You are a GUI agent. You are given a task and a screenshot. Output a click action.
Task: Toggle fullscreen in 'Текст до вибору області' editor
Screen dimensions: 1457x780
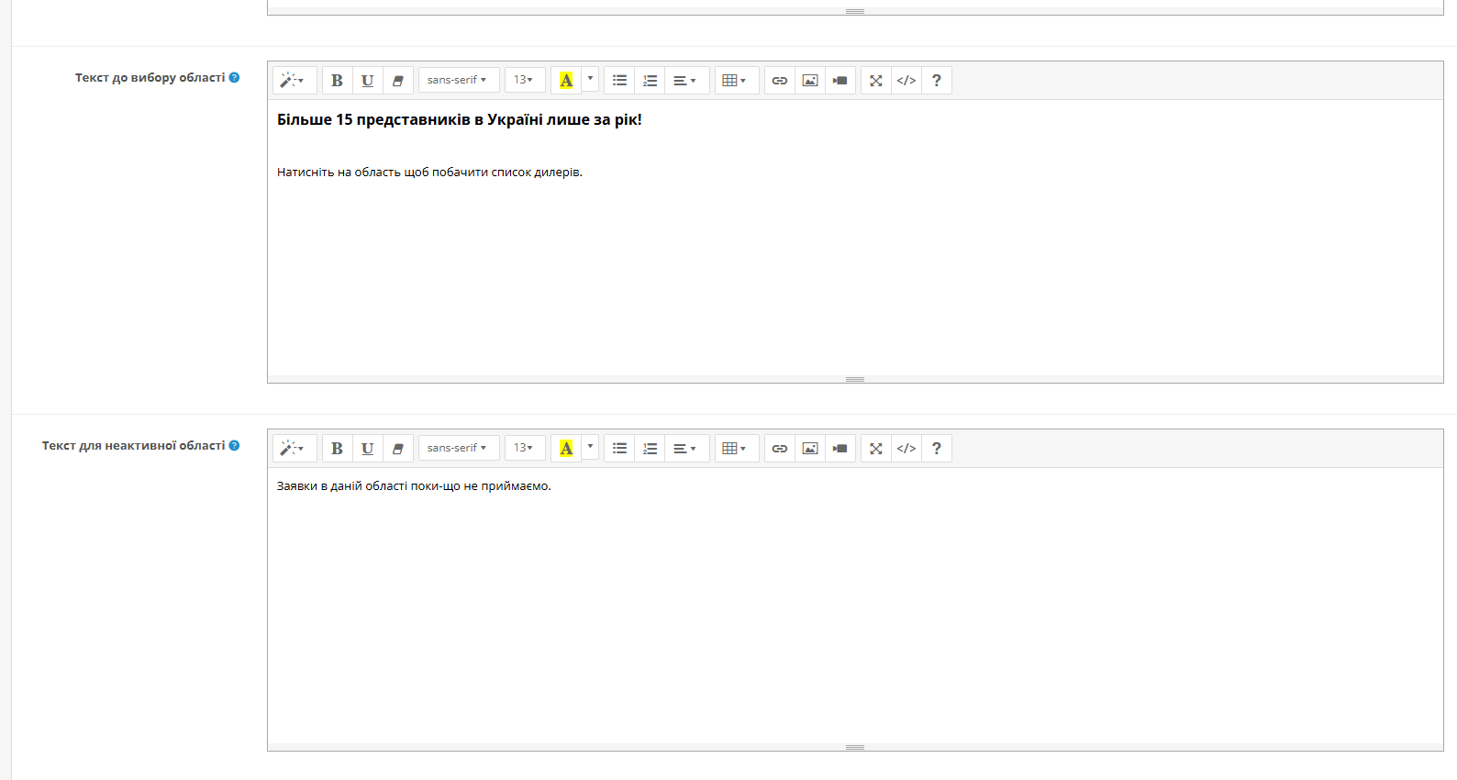(876, 81)
